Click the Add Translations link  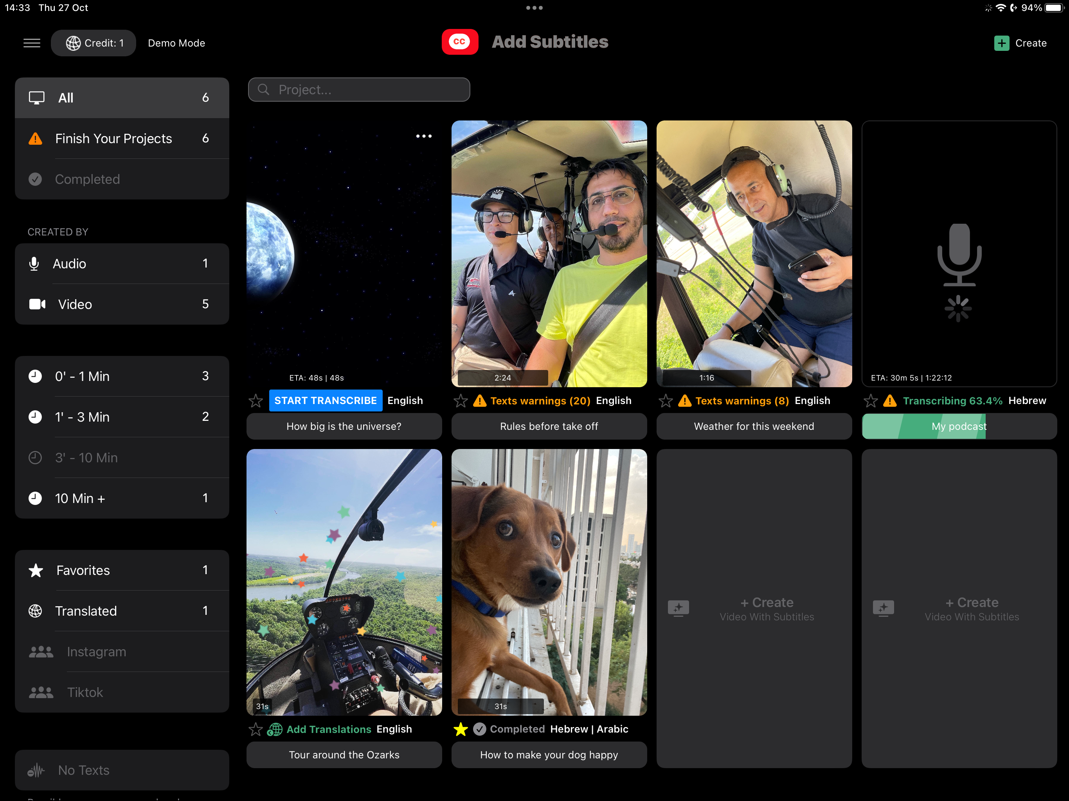(329, 729)
